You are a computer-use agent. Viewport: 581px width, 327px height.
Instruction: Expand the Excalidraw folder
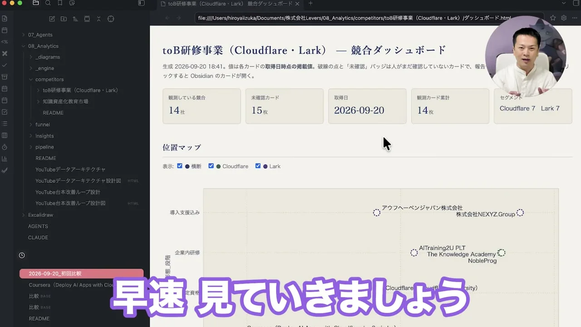pyautogui.click(x=40, y=215)
